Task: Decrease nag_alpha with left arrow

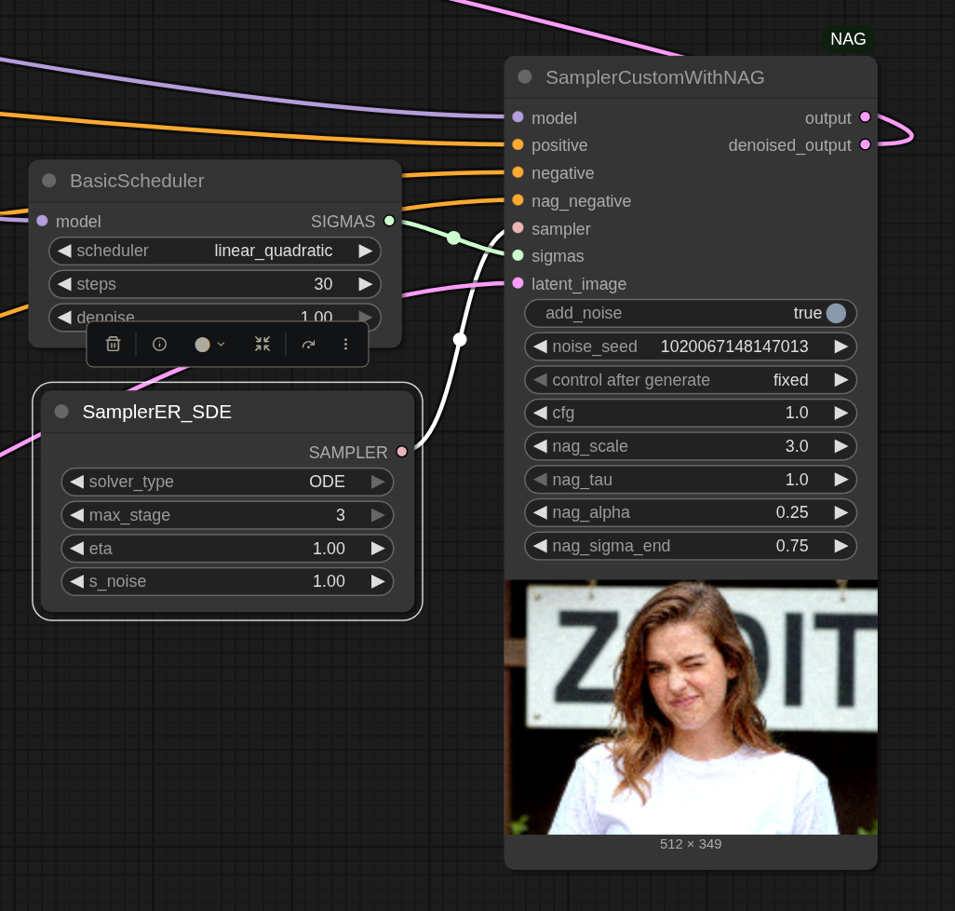Action: (x=540, y=512)
